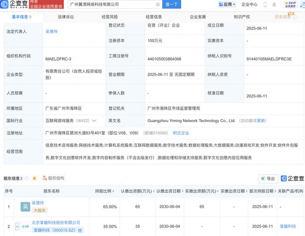Image resolution: width=305 pixels, height=236 pixels.
Task: Switch to 企业发展 tab
Action: click(x=198, y=17)
